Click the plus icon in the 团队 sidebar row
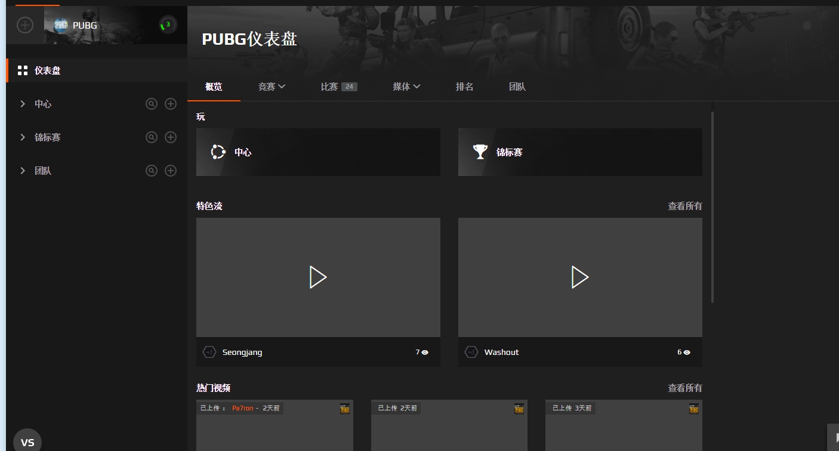Image resolution: width=839 pixels, height=451 pixels. pos(171,171)
